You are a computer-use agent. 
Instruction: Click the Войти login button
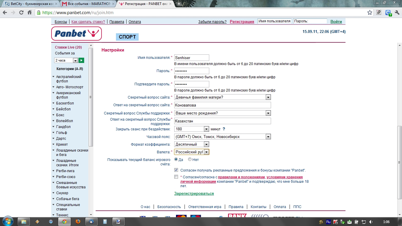pos(336,21)
